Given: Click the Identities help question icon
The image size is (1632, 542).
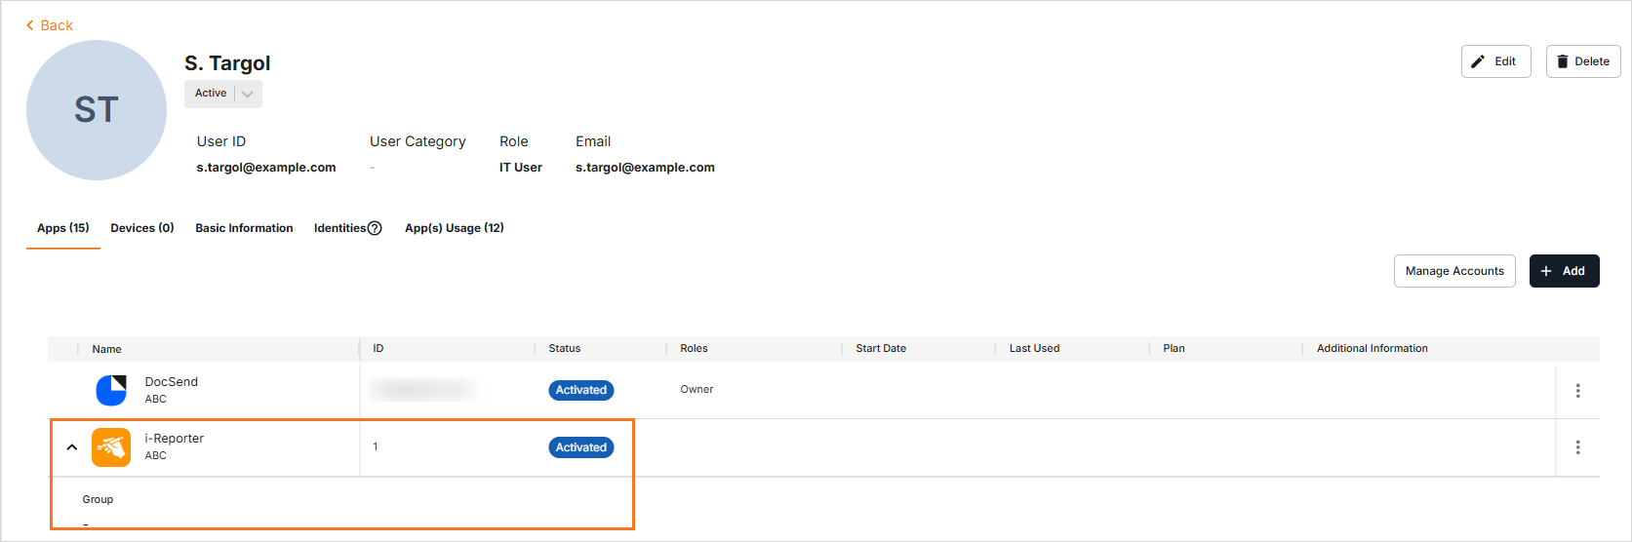Looking at the screenshot, I should pyautogui.click(x=375, y=228).
